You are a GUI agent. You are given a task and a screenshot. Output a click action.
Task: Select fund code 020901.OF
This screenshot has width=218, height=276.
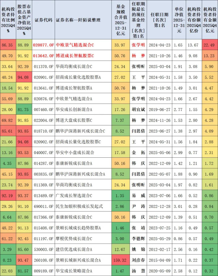(x=43, y=77)
